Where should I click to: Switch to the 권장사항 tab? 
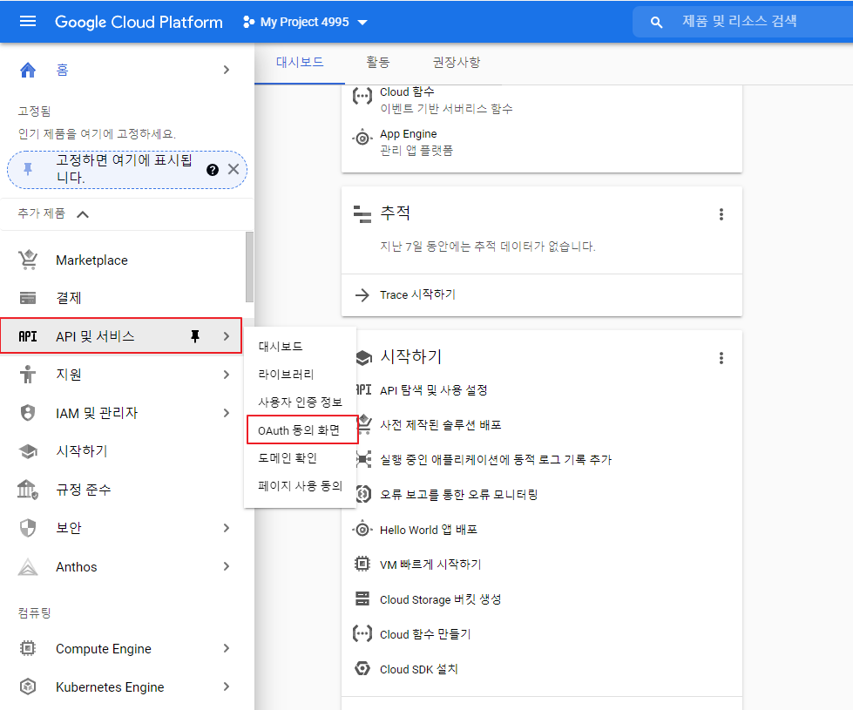pos(457,62)
